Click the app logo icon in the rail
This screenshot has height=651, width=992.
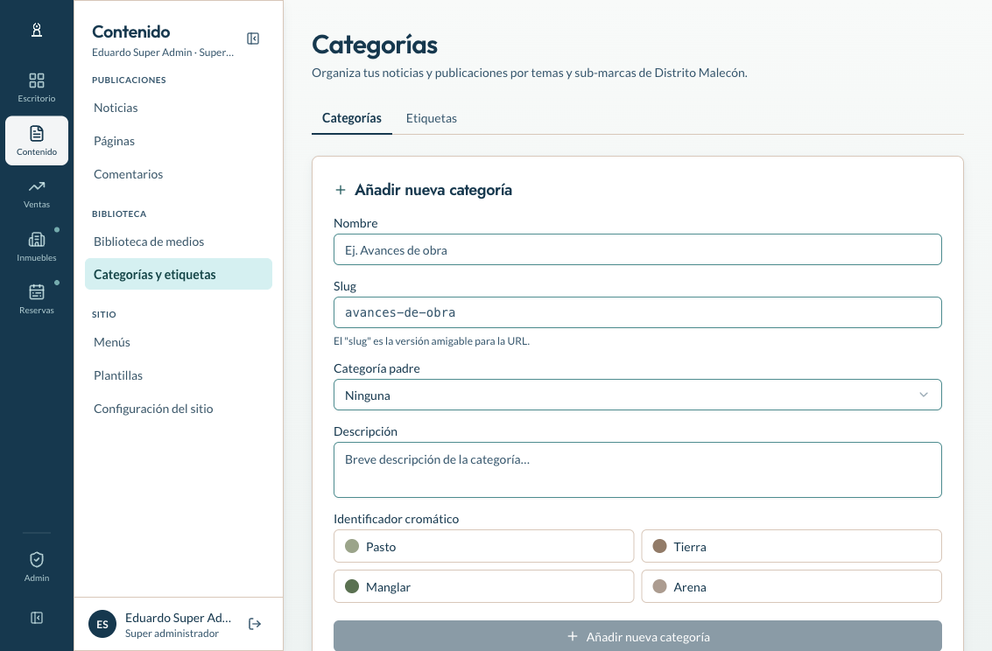37,30
